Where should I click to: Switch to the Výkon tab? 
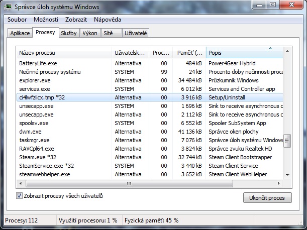pos(90,33)
